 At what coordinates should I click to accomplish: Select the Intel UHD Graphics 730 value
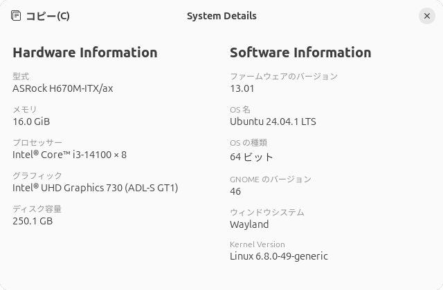point(96,188)
